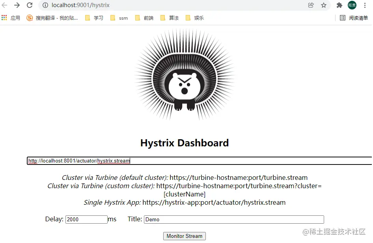Viewport: 373px width, 243px height.
Task: Open Chrome three-dot menu
Action: coord(365,5)
